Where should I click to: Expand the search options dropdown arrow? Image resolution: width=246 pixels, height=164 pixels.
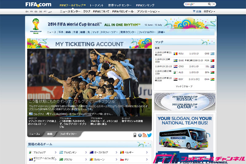pos(214,4)
